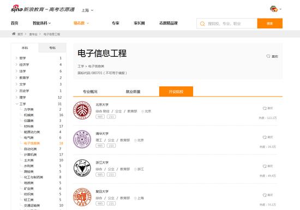Select 自动化类 in the sidebar tree
Screen dimensions: 300x210
pos(30,149)
